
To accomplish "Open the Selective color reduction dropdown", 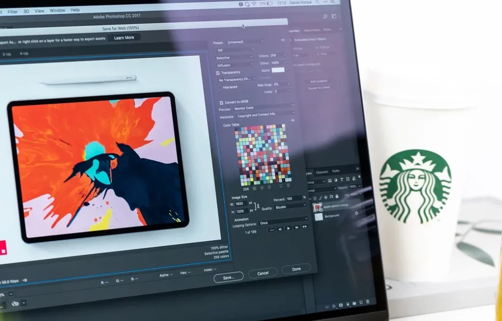I will click(x=234, y=58).
